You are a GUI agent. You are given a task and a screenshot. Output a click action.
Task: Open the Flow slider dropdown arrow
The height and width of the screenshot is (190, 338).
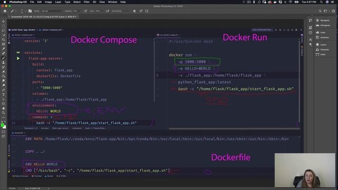click(102, 11)
